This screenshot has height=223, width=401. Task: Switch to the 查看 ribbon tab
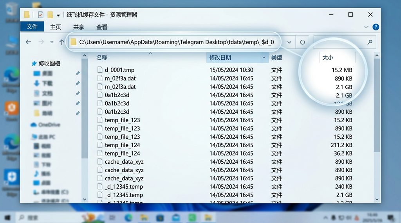coord(102,27)
